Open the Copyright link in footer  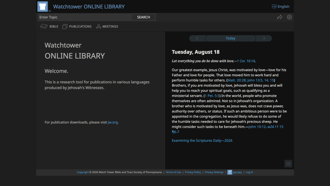tap(82, 172)
